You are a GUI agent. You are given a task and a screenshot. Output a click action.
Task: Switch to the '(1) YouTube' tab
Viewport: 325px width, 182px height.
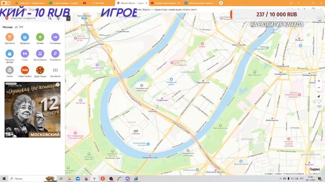tap(98, 3)
